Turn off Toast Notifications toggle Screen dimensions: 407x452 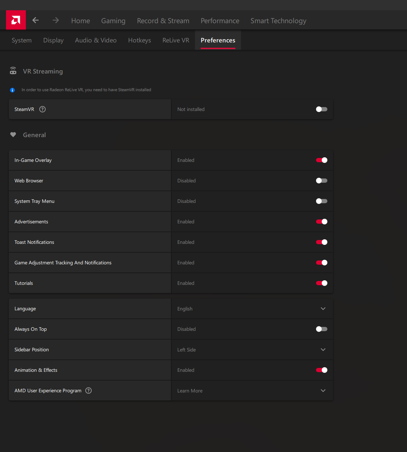click(x=322, y=242)
